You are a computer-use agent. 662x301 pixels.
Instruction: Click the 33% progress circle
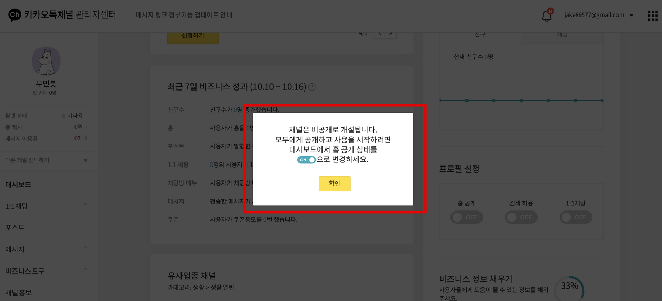pos(569,288)
